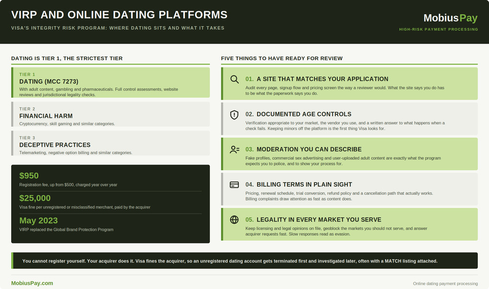
Task: Click the heading 'A SITE THAT MATCHES YOUR APPLICATION'
Action: pyautogui.click(x=322, y=79)
